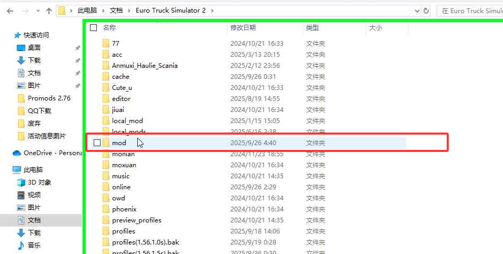Select the acc folder icon
503x254 pixels.
[x=106, y=55]
